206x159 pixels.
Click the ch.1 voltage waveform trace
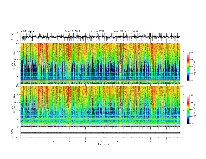coord(100,37)
